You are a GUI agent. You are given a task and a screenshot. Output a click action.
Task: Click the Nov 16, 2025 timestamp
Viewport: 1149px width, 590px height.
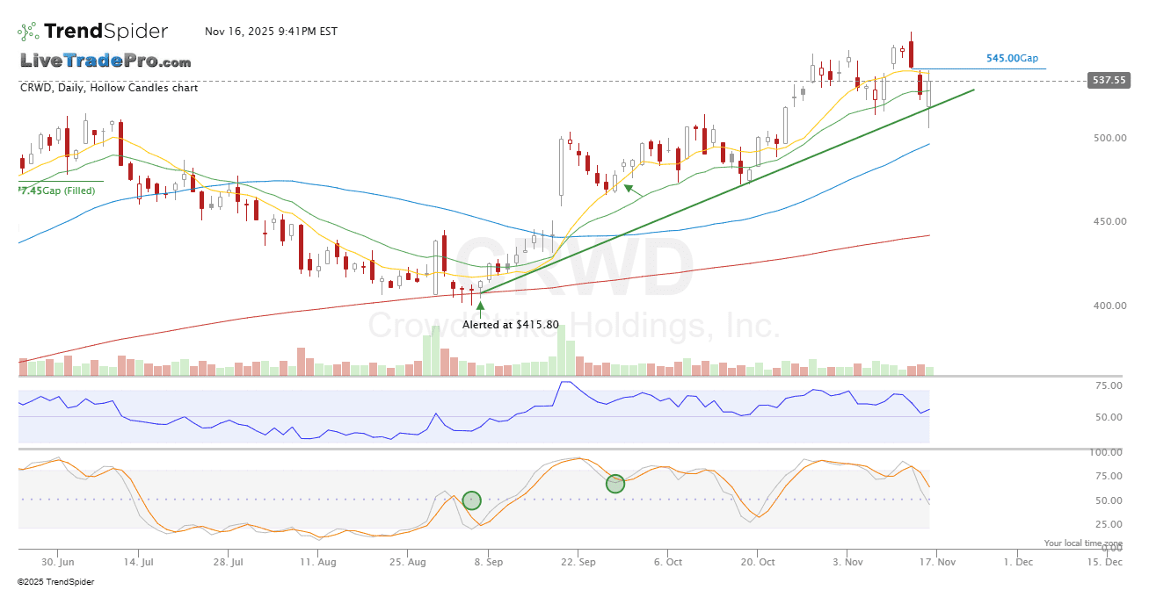click(x=271, y=32)
